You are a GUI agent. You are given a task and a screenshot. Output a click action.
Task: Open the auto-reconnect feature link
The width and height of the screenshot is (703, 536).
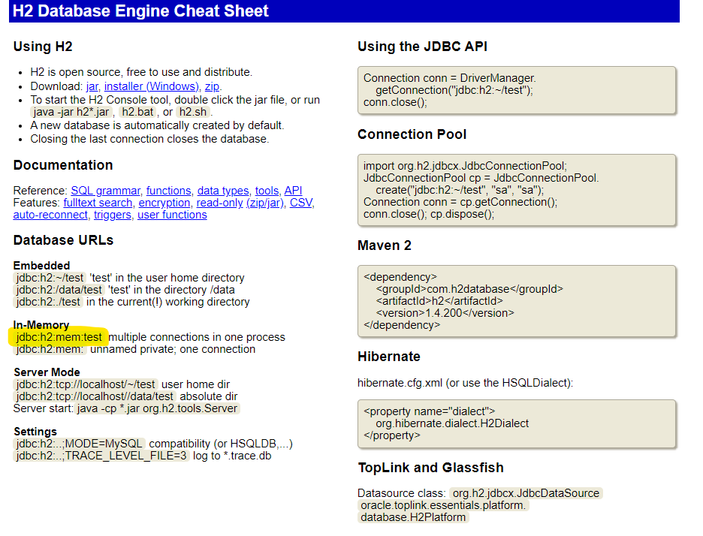click(50, 215)
